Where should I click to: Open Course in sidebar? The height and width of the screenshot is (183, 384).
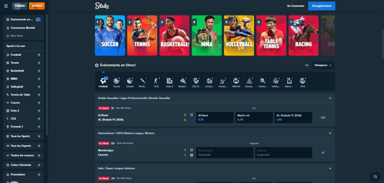tap(24, 103)
